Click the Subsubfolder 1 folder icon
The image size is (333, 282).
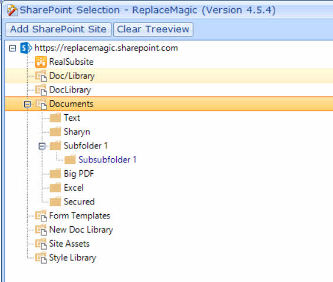pyautogui.click(x=70, y=160)
